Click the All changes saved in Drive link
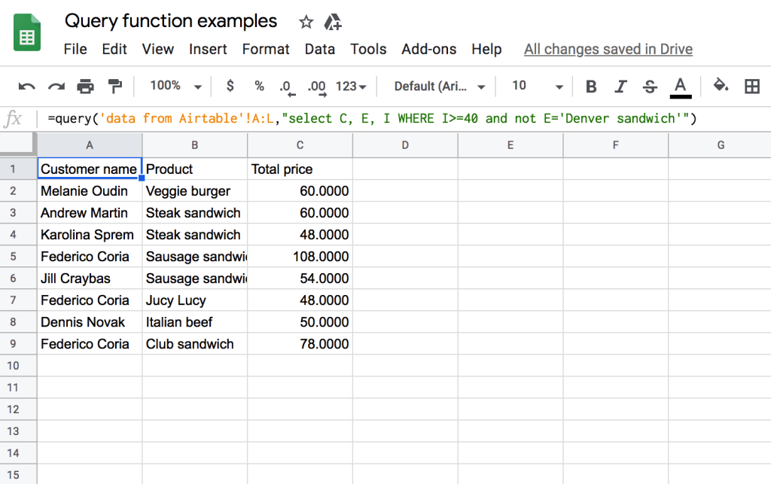The width and height of the screenshot is (771, 484). (608, 49)
